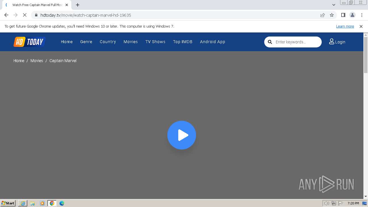Open Windows Media Player from taskbar
Screen dimensions: 368x207
[x=42, y=203]
